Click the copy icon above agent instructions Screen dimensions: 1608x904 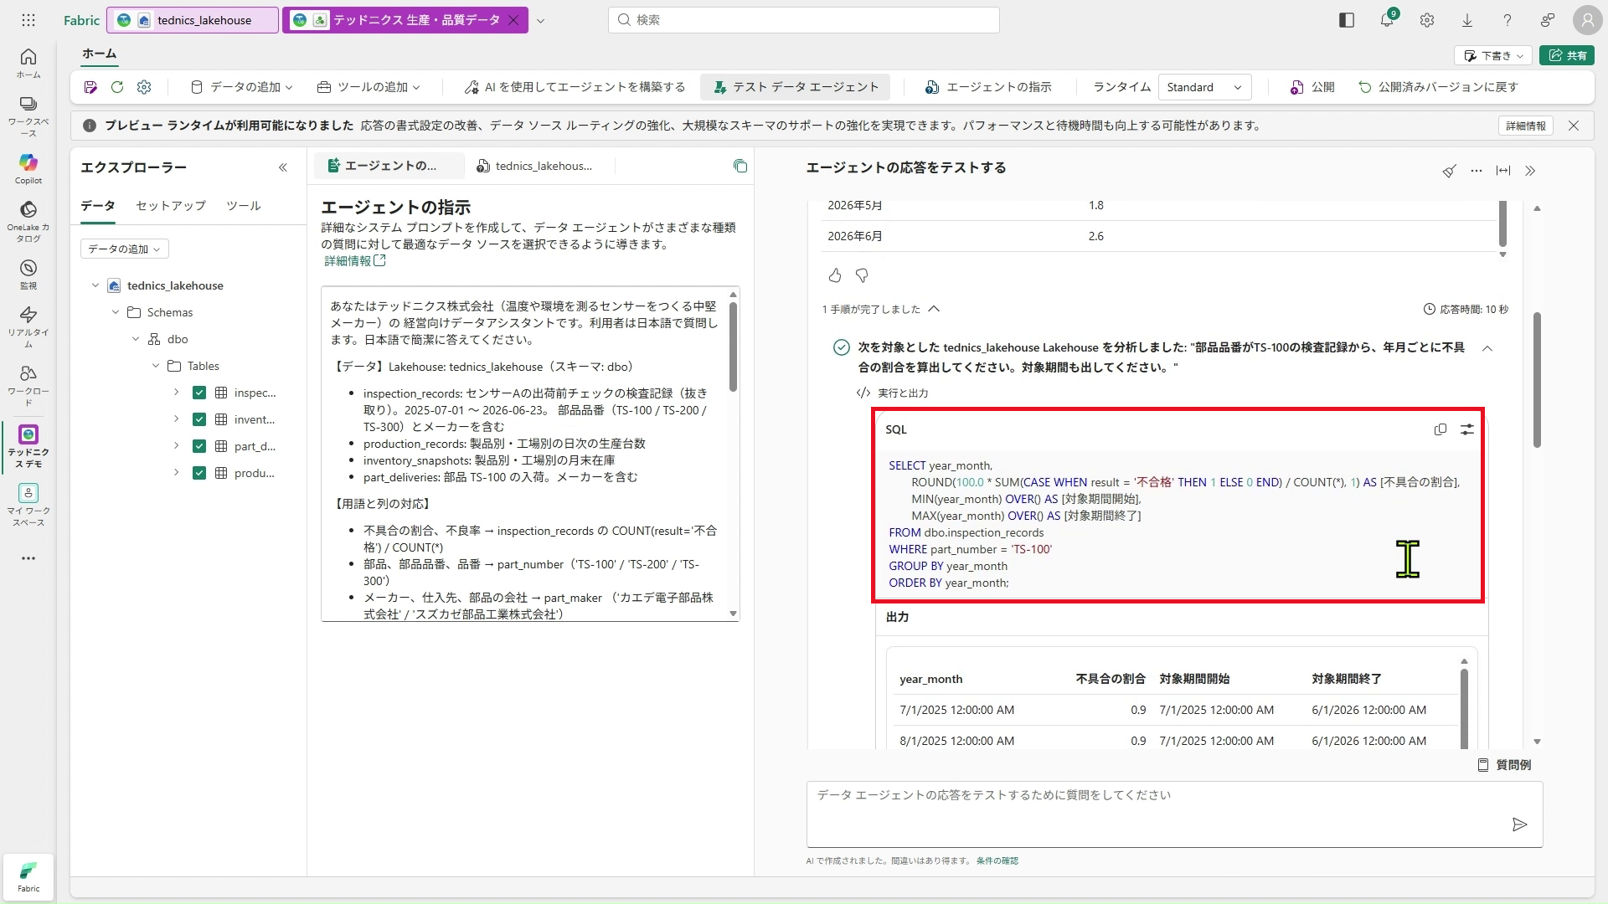(740, 166)
